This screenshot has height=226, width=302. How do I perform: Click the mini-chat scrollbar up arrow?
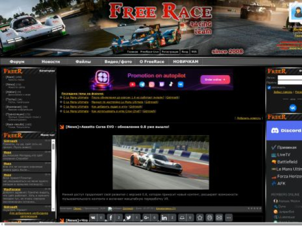click(53, 141)
